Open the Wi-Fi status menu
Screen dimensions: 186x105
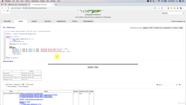point(159,1)
